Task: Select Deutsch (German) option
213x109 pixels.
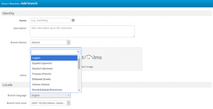Action: pos(54,69)
